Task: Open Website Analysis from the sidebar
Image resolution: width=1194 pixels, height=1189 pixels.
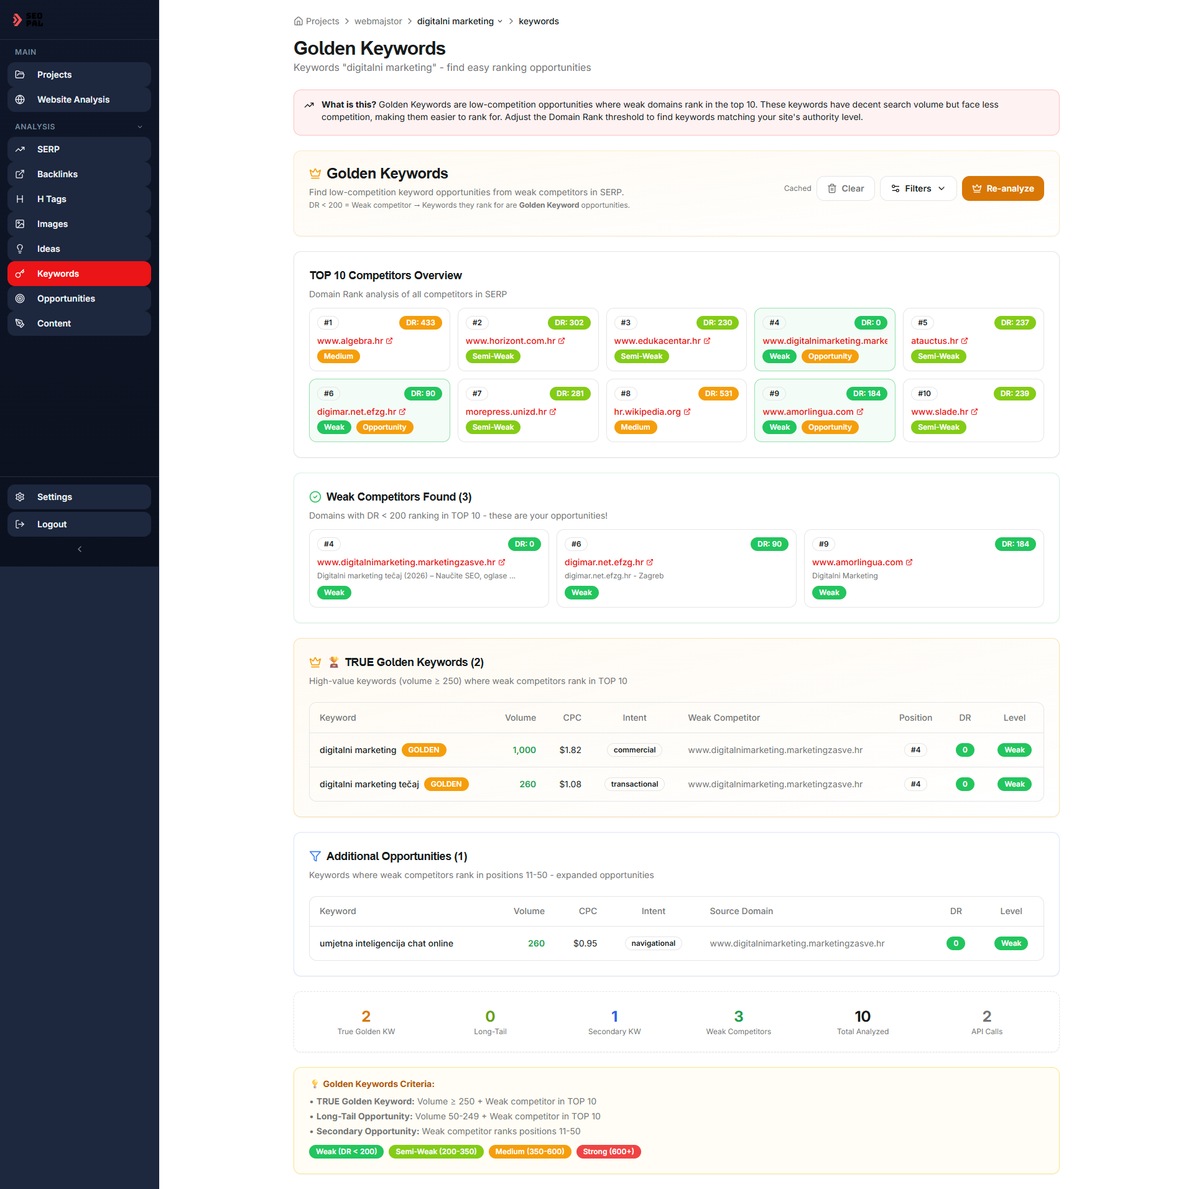Action: [x=73, y=99]
